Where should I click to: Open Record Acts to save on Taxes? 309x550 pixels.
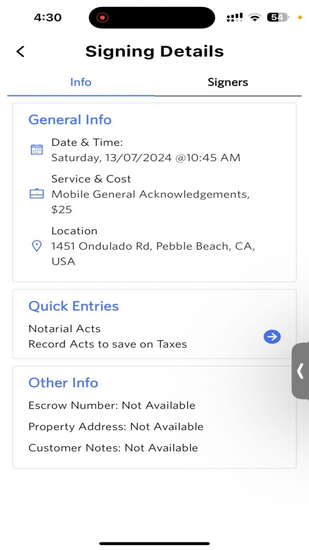(108, 344)
